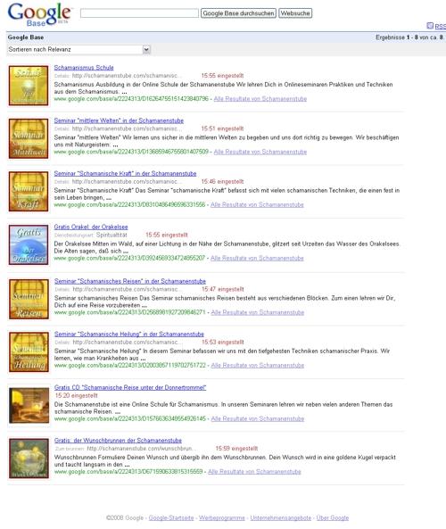This screenshot has width=446, height=529.
Task: Click Alle Resultate link under Schamanische Kraft
Action: 257,205
